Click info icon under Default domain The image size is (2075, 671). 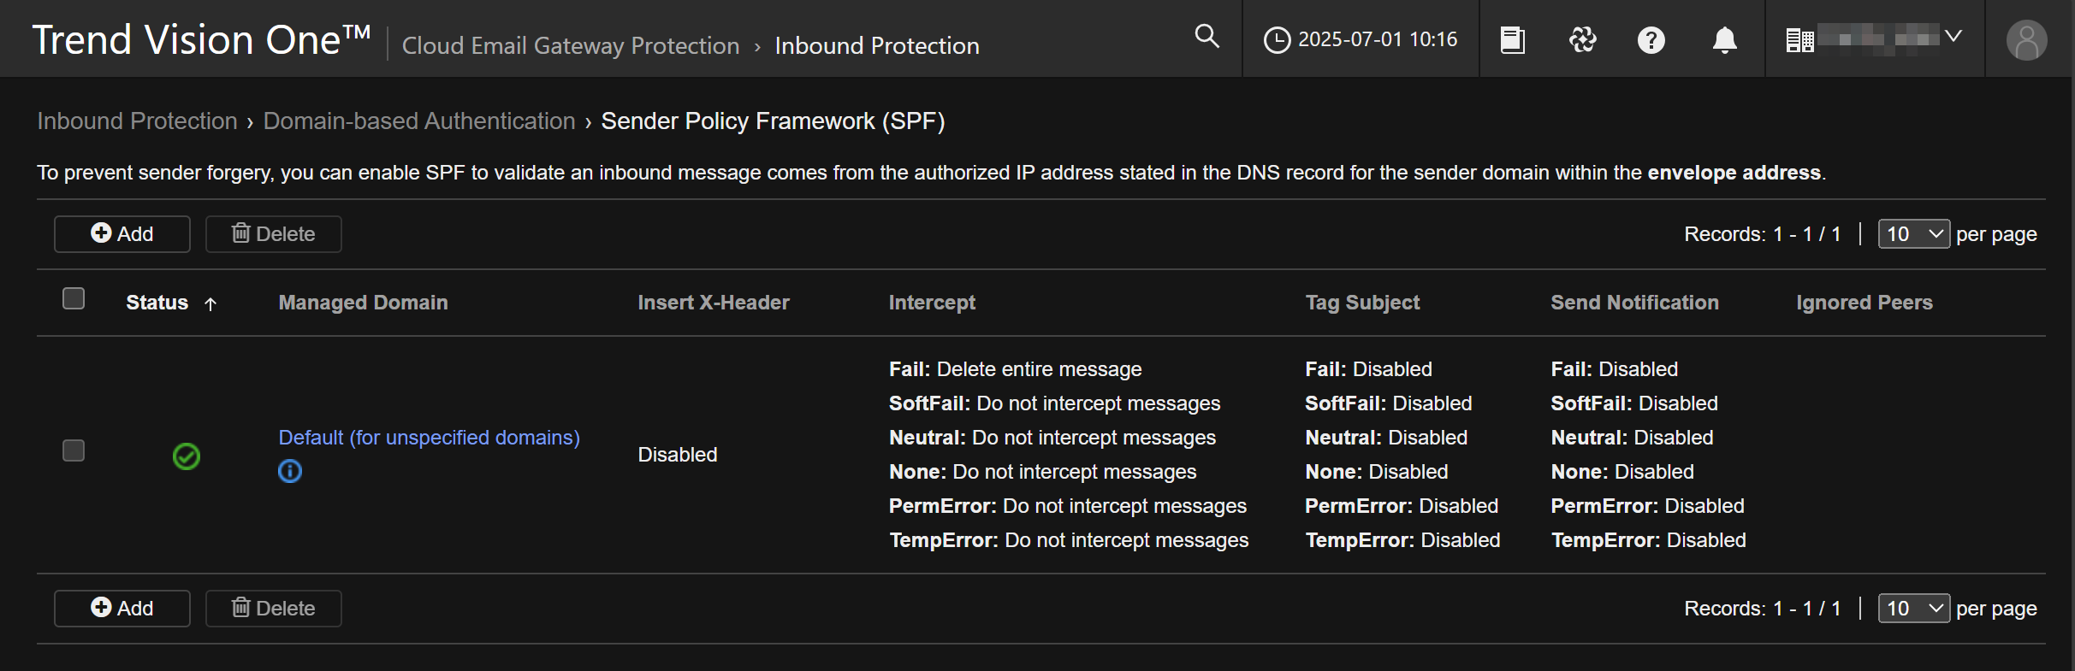[x=290, y=471]
